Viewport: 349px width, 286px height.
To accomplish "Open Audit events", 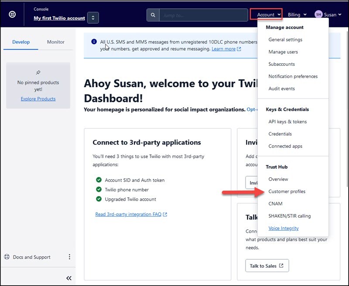I will tap(281, 89).
